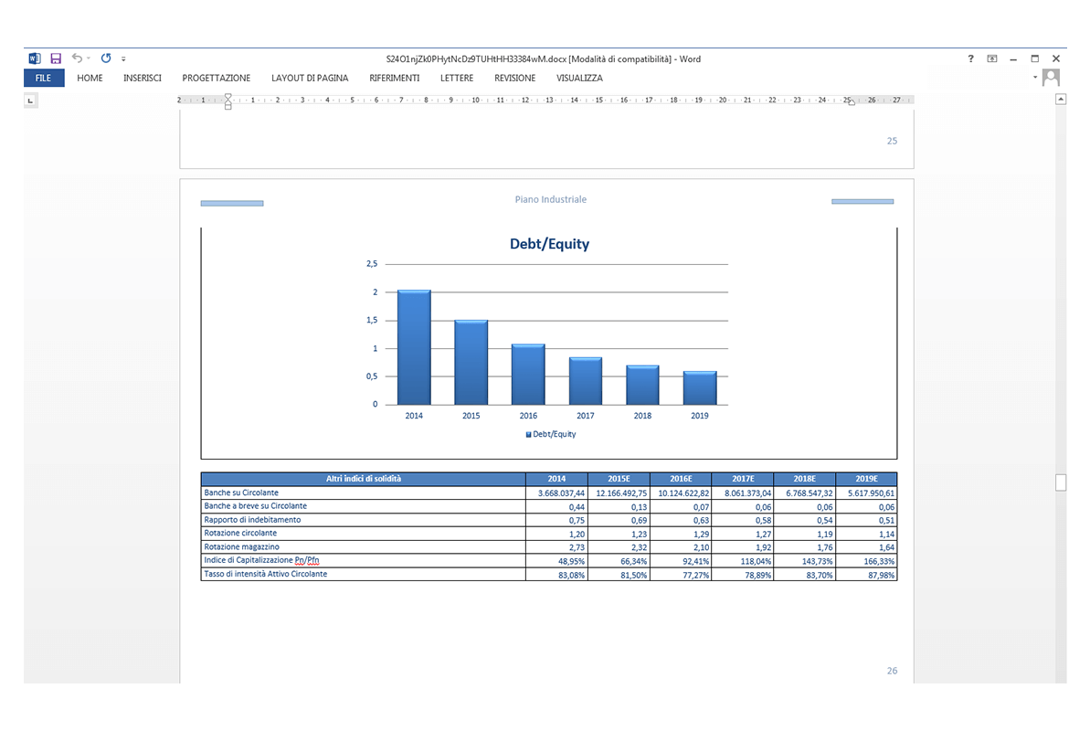Click page number 25 at the top

click(x=892, y=141)
